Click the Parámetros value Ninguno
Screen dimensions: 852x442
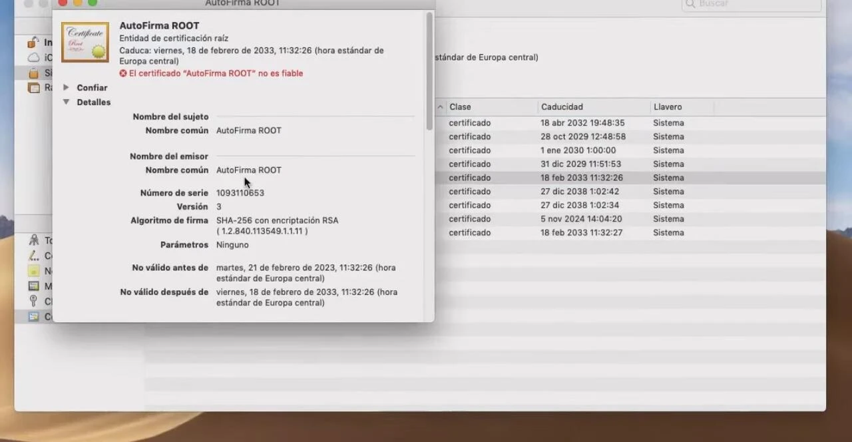[x=232, y=245]
